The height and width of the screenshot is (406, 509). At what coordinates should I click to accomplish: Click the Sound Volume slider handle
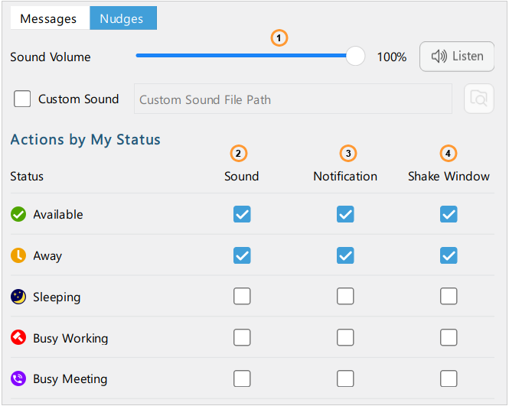[x=355, y=56]
